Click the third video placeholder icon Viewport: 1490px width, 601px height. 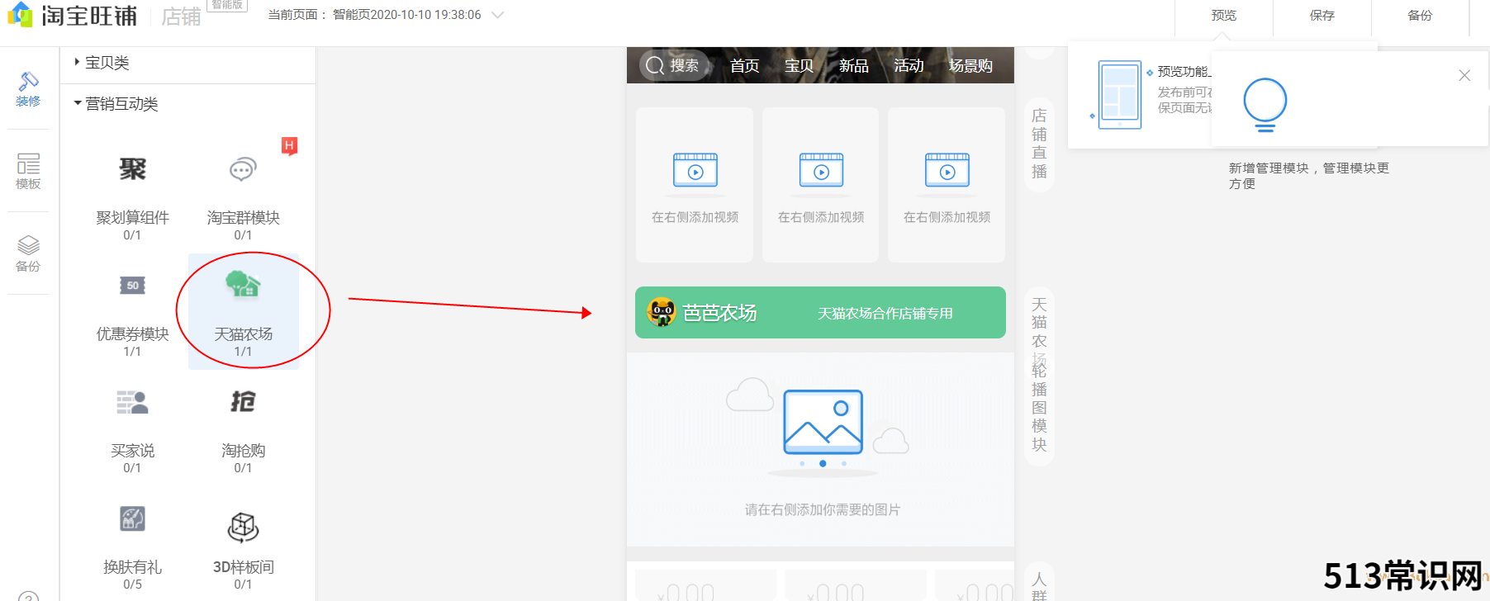[x=947, y=171]
